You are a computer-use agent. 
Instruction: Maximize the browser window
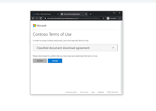click(x=114, y=13)
